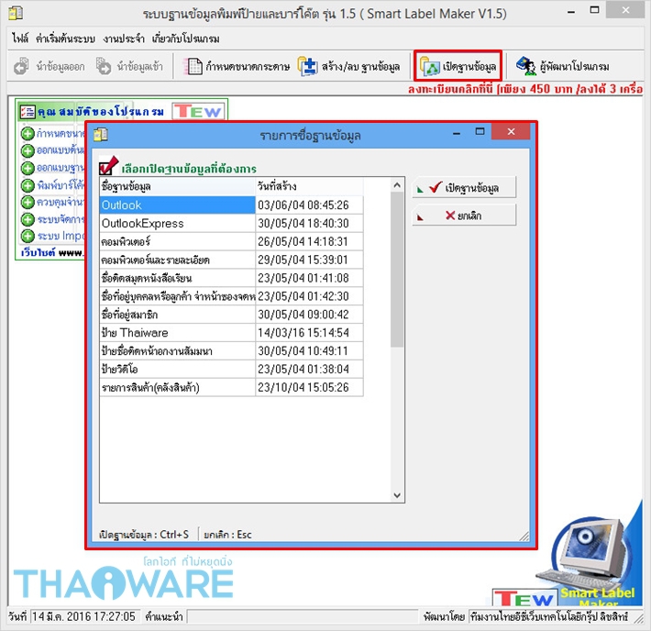Screen dimensions: 651x631
Task: Click the main window title bar app icon
Action: click(16, 13)
